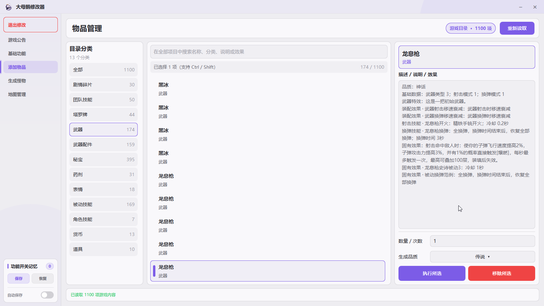Select the 武器 category with 174 items

(x=103, y=130)
